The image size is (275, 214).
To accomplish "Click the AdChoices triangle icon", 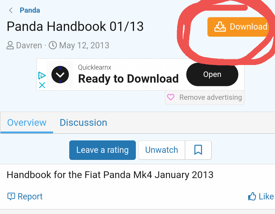I will tap(42, 76).
